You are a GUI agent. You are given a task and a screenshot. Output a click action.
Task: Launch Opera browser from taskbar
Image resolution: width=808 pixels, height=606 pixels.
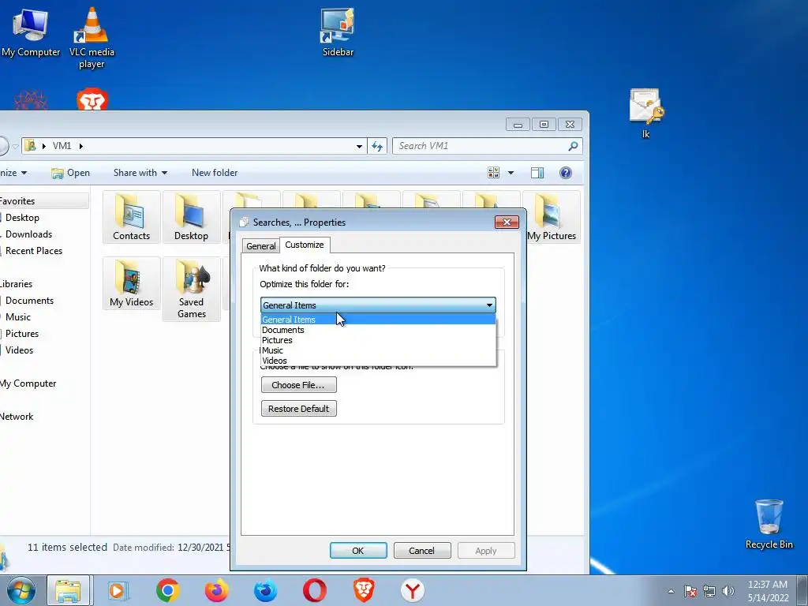point(314,590)
